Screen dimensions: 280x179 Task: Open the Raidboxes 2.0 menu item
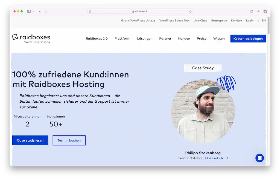click(97, 39)
